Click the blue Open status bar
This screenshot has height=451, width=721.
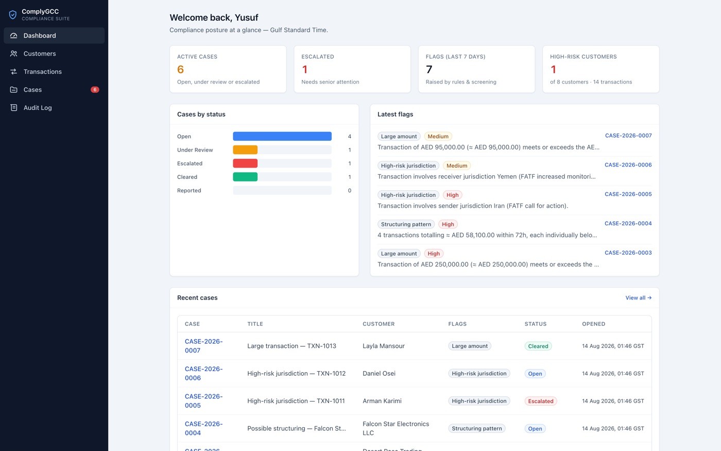282,137
